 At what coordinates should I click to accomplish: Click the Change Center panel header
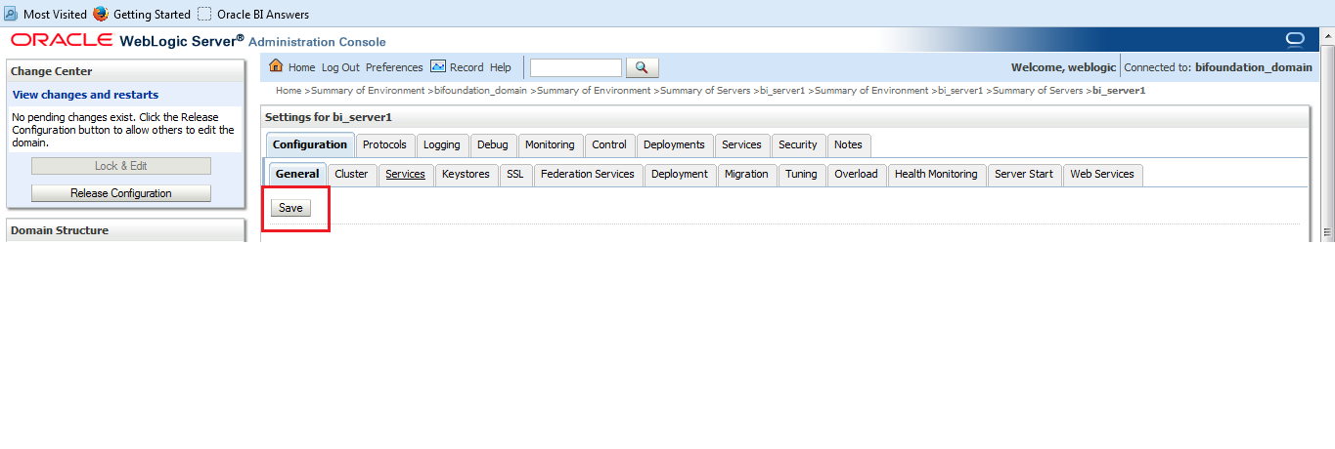pyautogui.click(x=125, y=71)
